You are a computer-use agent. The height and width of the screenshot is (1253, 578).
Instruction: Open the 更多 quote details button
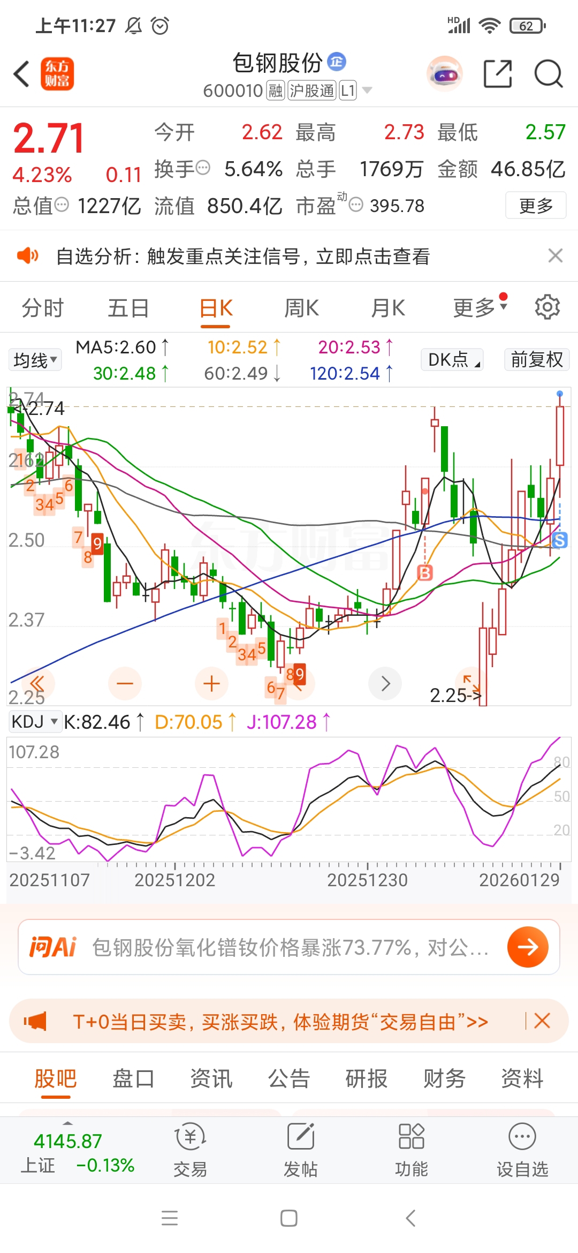[536, 206]
